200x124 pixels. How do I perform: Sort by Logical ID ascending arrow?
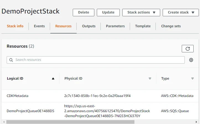[x=53, y=79]
